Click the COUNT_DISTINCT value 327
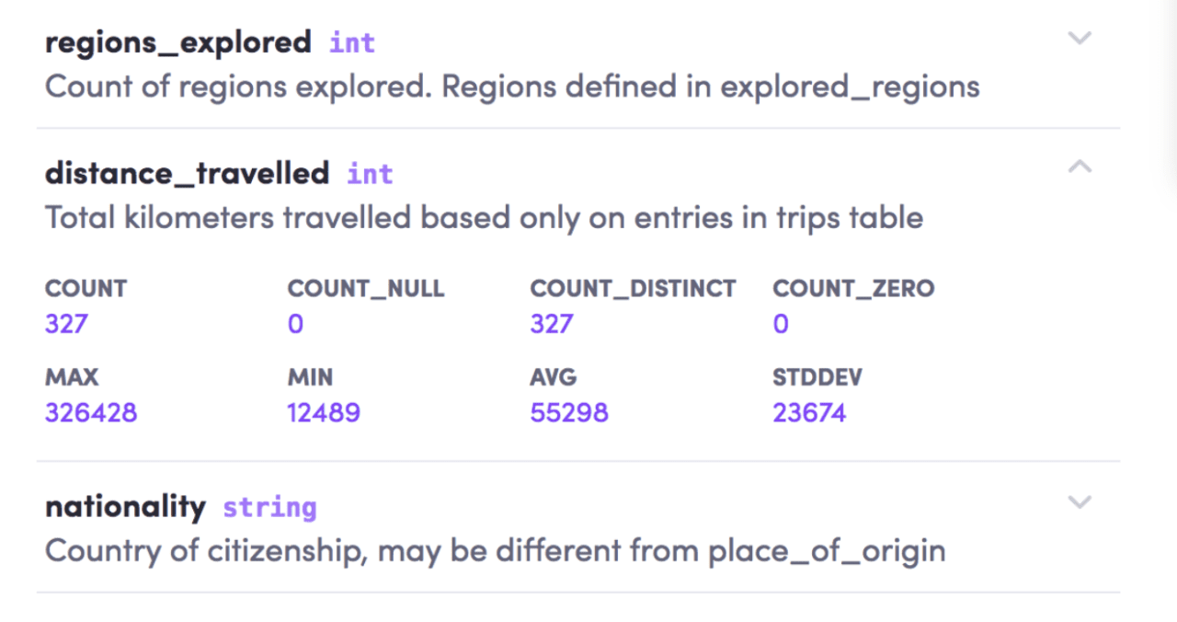1177x622 pixels. click(552, 324)
